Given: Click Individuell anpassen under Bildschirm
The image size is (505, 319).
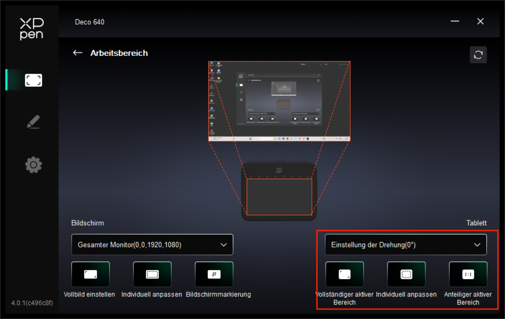Looking at the screenshot, I should [x=152, y=274].
